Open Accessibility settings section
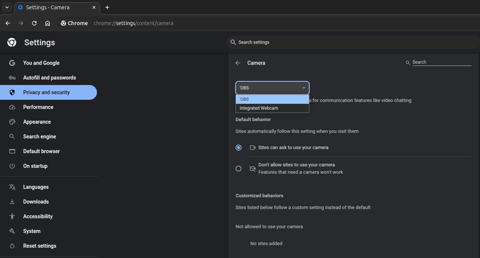This screenshot has height=258, width=480. point(48,216)
